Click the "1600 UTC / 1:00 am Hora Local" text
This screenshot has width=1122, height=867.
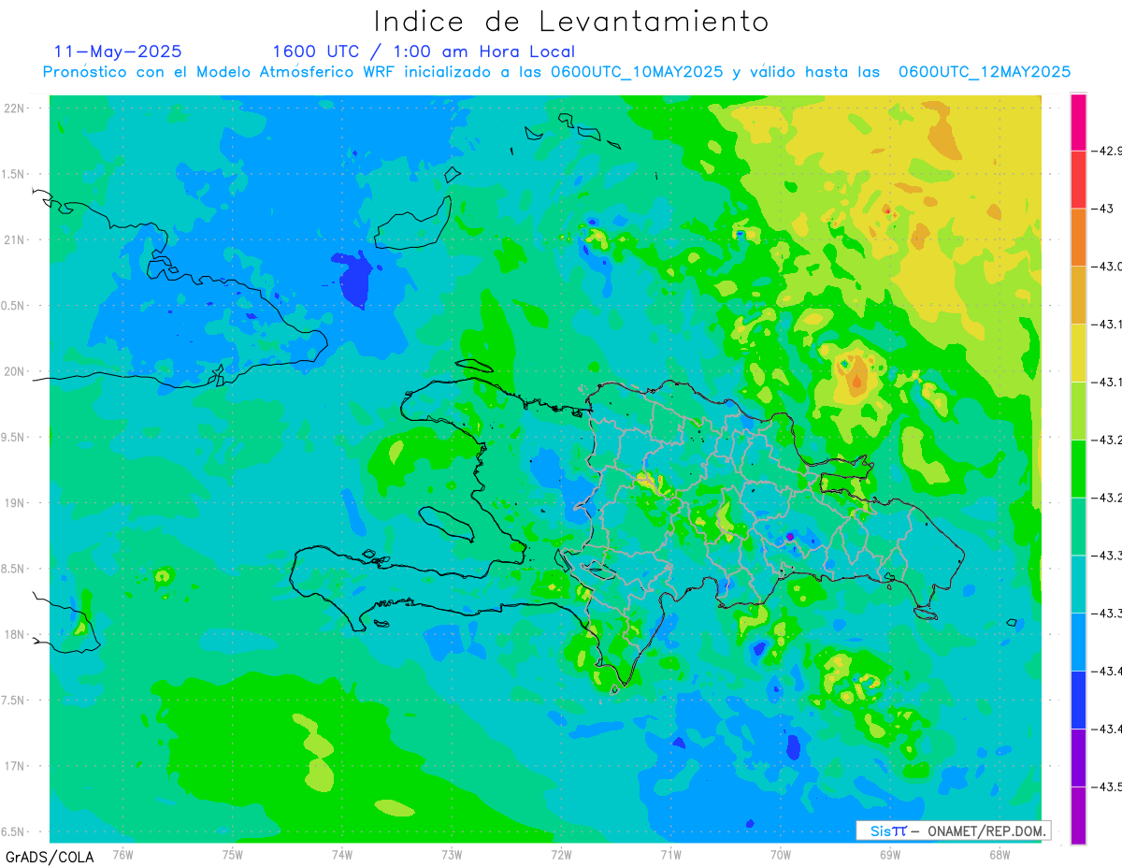[x=424, y=51]
